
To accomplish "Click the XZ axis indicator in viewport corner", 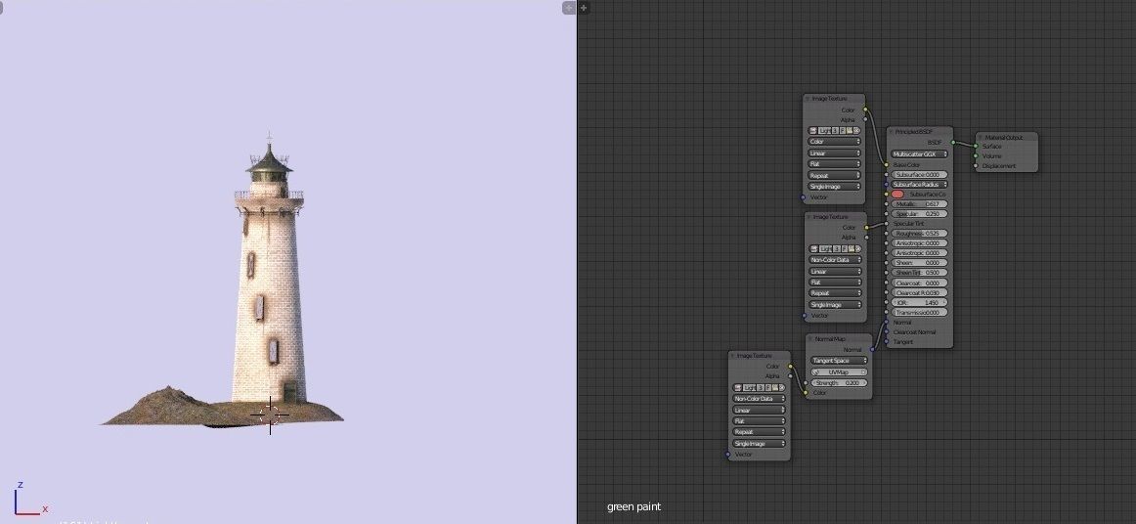I will point(29,499).
